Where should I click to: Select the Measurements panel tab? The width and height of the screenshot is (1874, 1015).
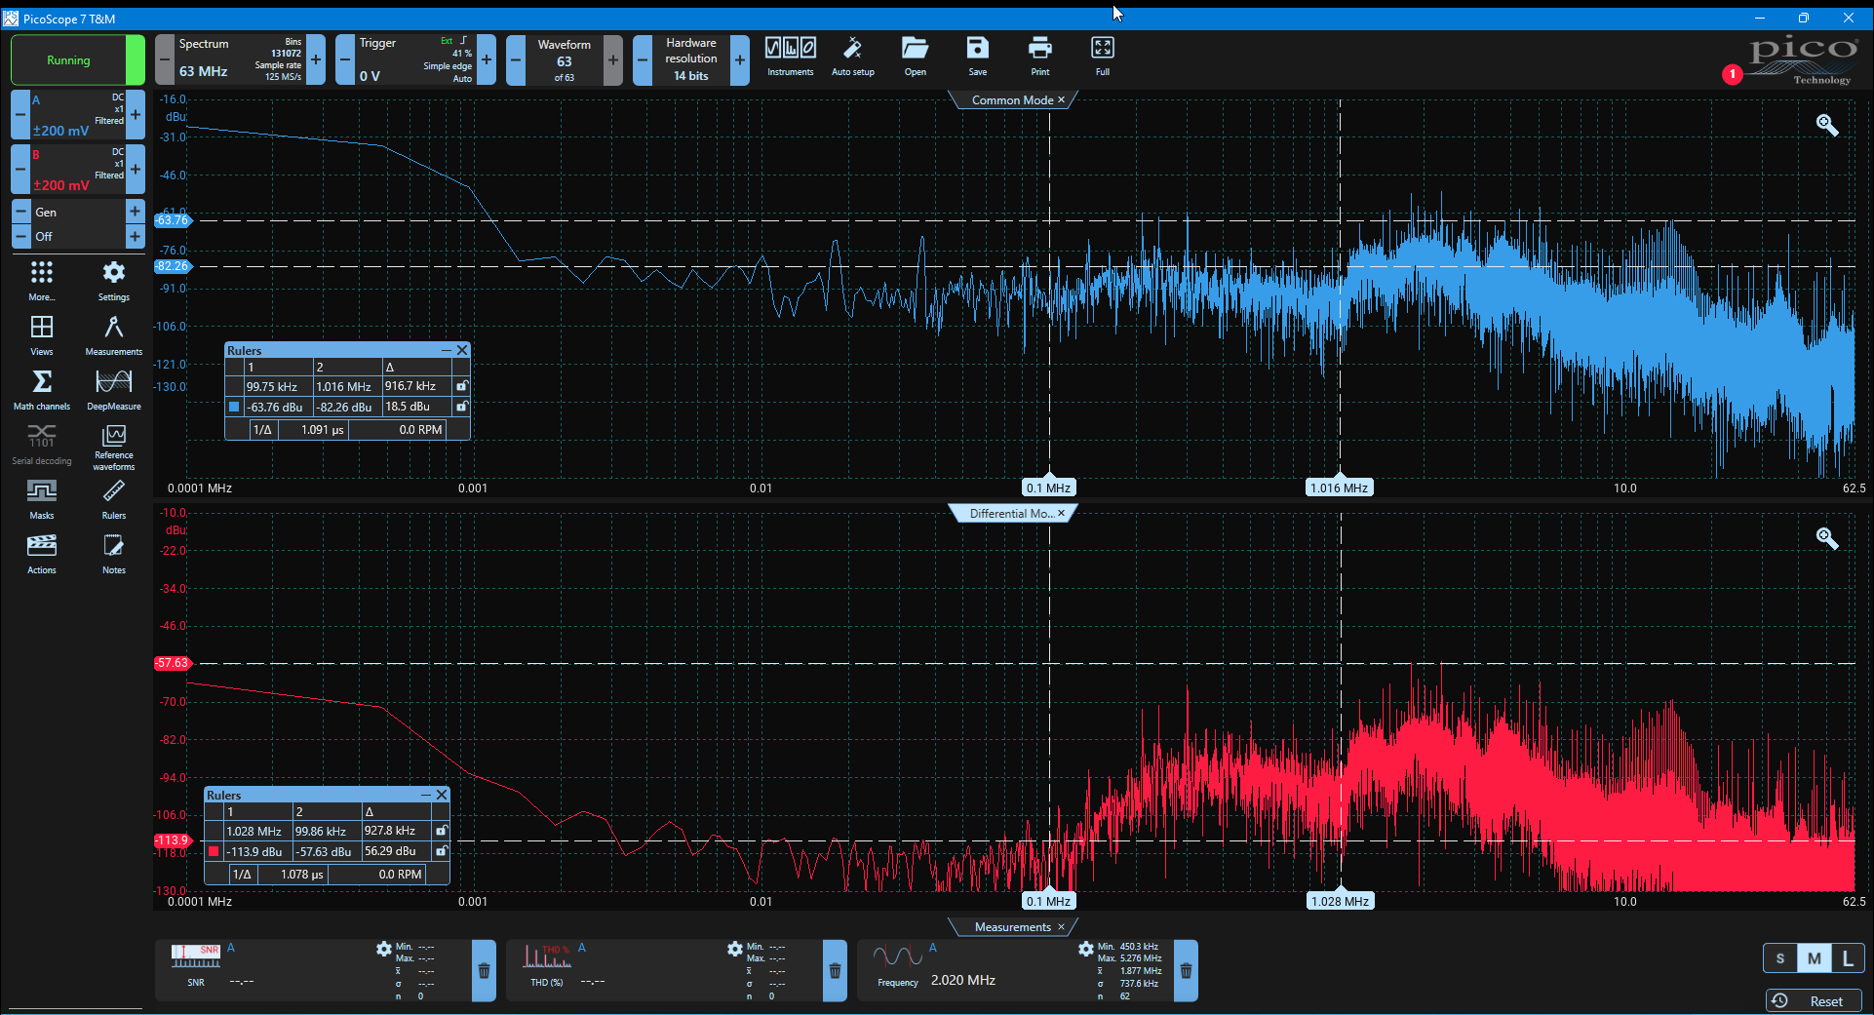coord(1012,927)
